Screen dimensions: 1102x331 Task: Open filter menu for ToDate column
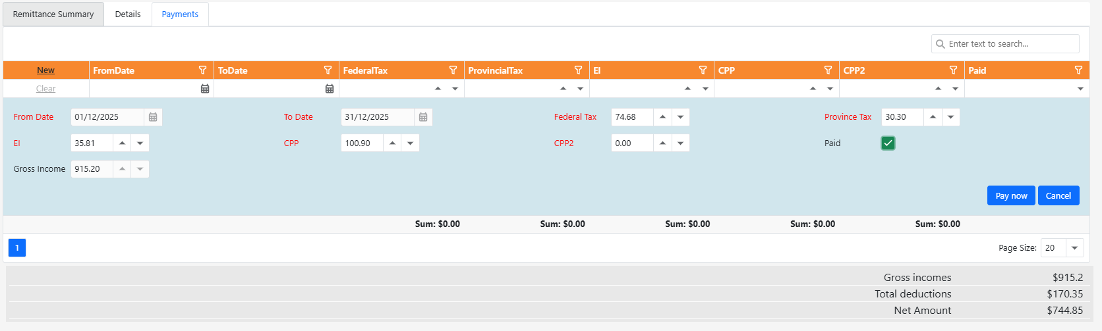click(x=328, y=70)
